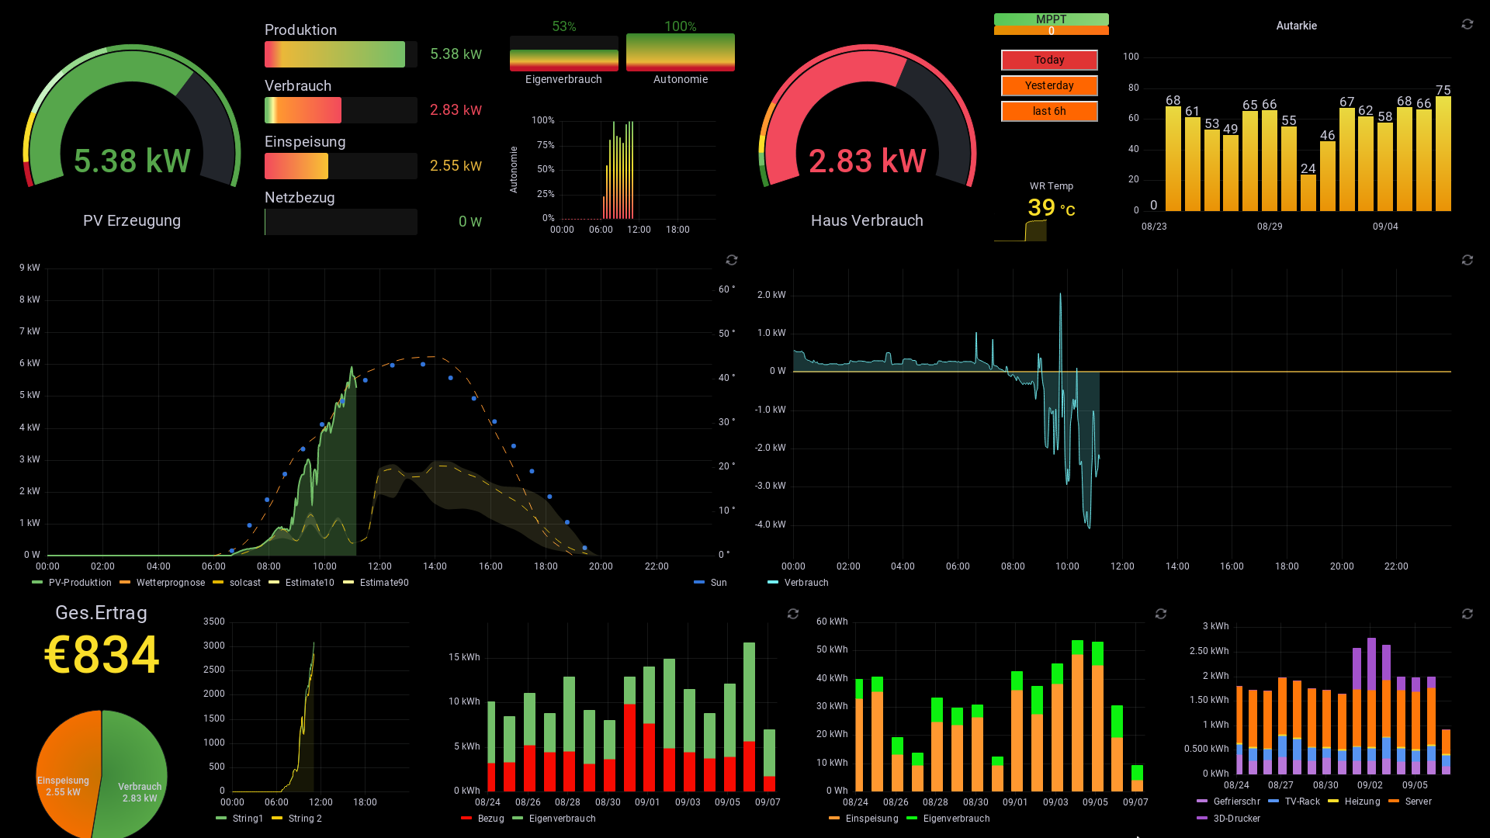Image resolution: width=1490 pixels, height=838 pixels.
Task: Open the Autarkie panel title menu
Action: point(1296,26)
